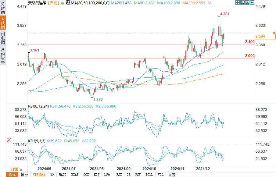Click the orange circle icon beside 【日线】
This screenshot has width=276, height=177.
[x=63, y=3]
